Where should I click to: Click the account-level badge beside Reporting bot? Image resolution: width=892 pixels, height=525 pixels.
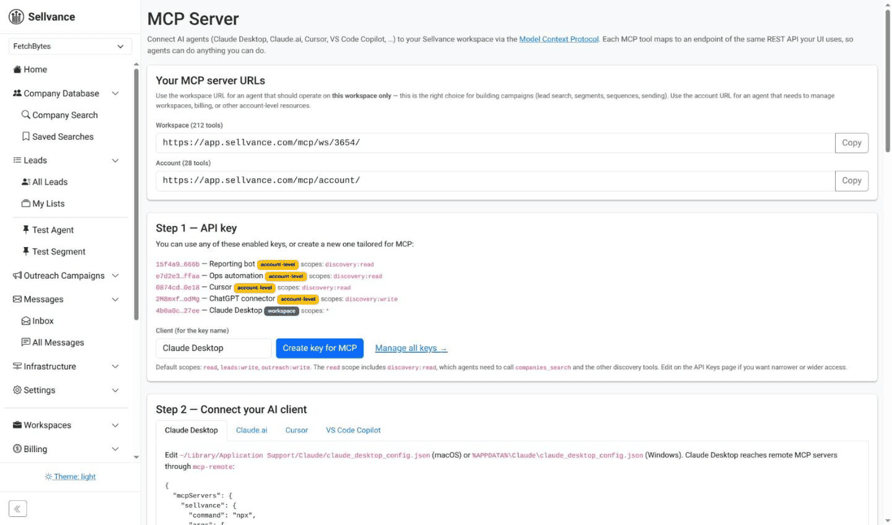[x=278, y=264]
